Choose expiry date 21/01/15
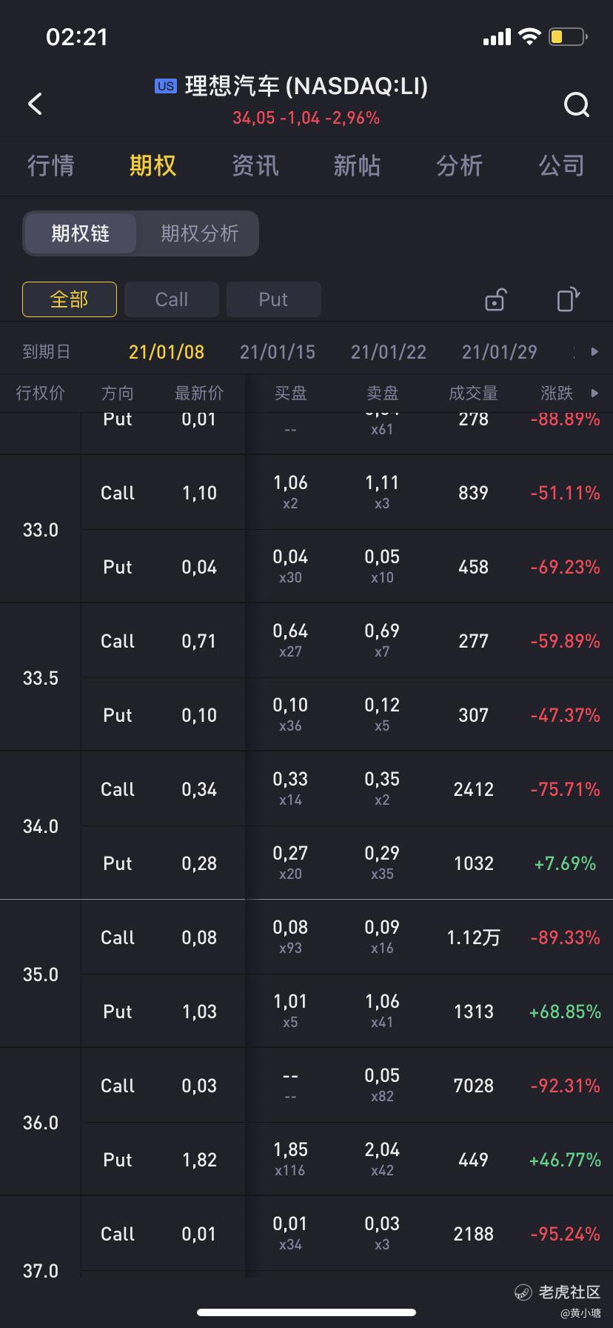This screenshot has height=1328, width=613. point(278,352)
